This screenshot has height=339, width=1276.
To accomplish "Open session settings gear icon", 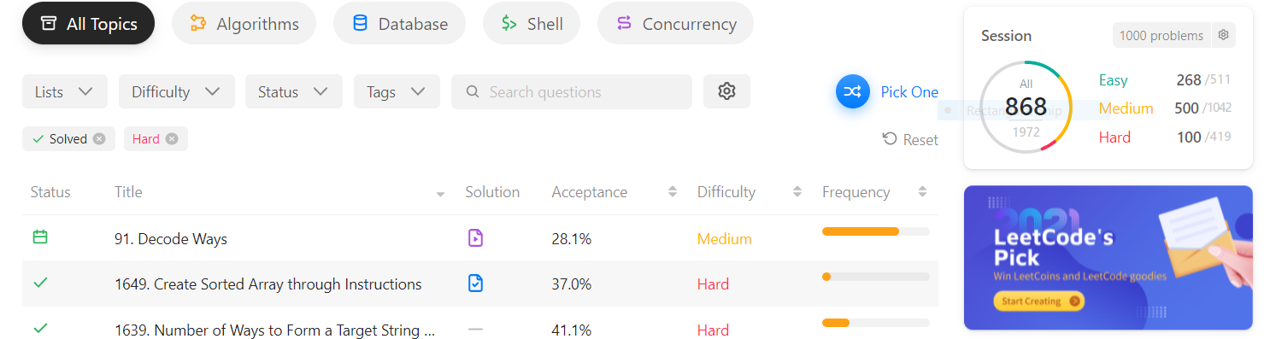I will [1223, 35].
